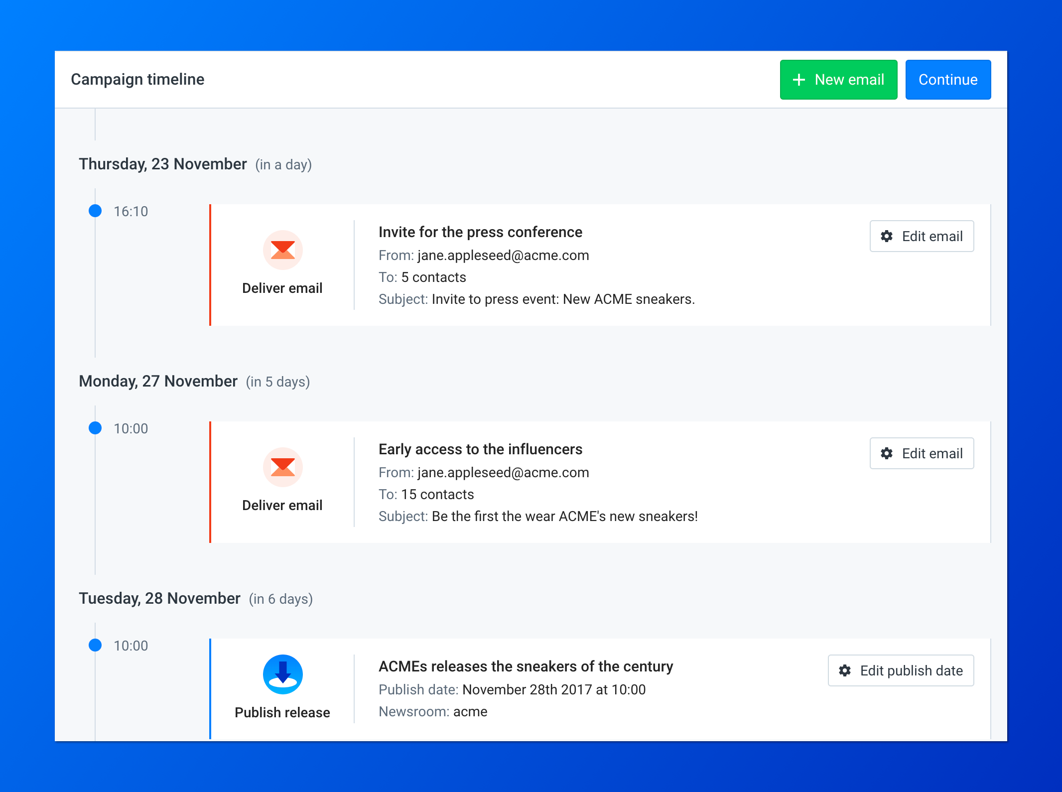Click the title Early access to the influencers
This screenshot has width=1062, height=792.
(480, 449)
